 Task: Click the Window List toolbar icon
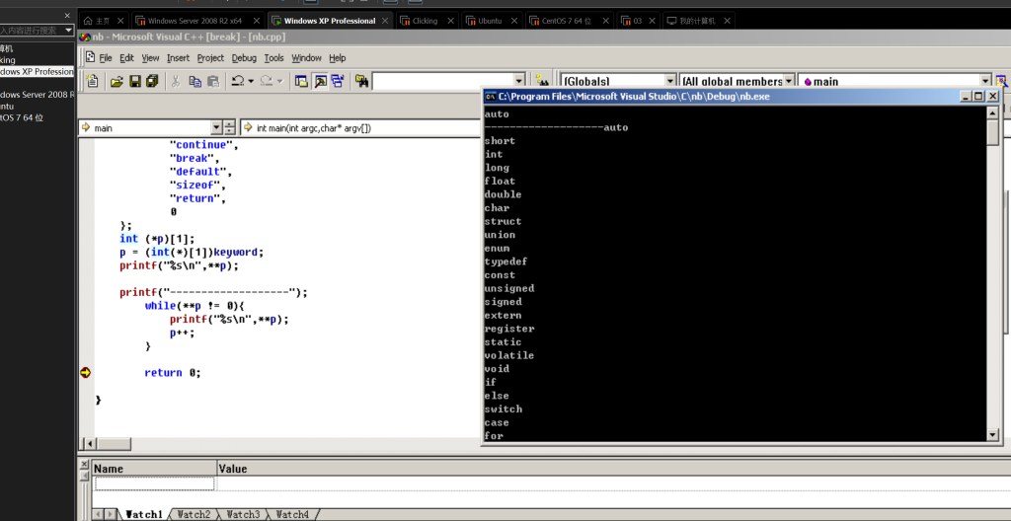[339, 81]
